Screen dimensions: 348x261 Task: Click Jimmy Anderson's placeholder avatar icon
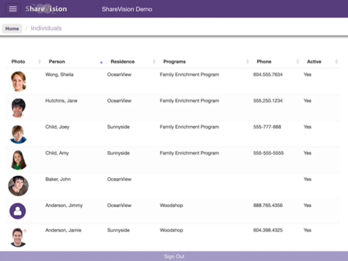pyautogui.click(x=18, y=211)
